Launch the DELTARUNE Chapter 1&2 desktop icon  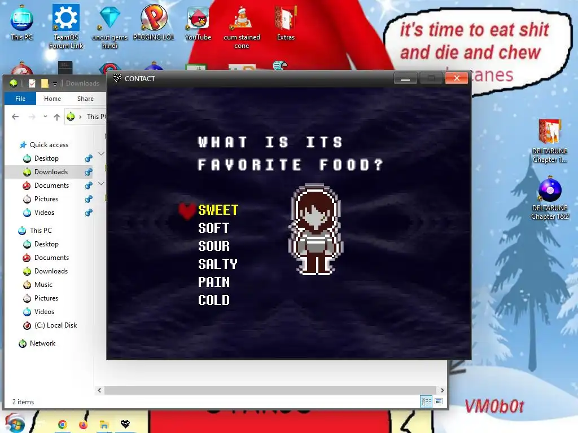550,199
